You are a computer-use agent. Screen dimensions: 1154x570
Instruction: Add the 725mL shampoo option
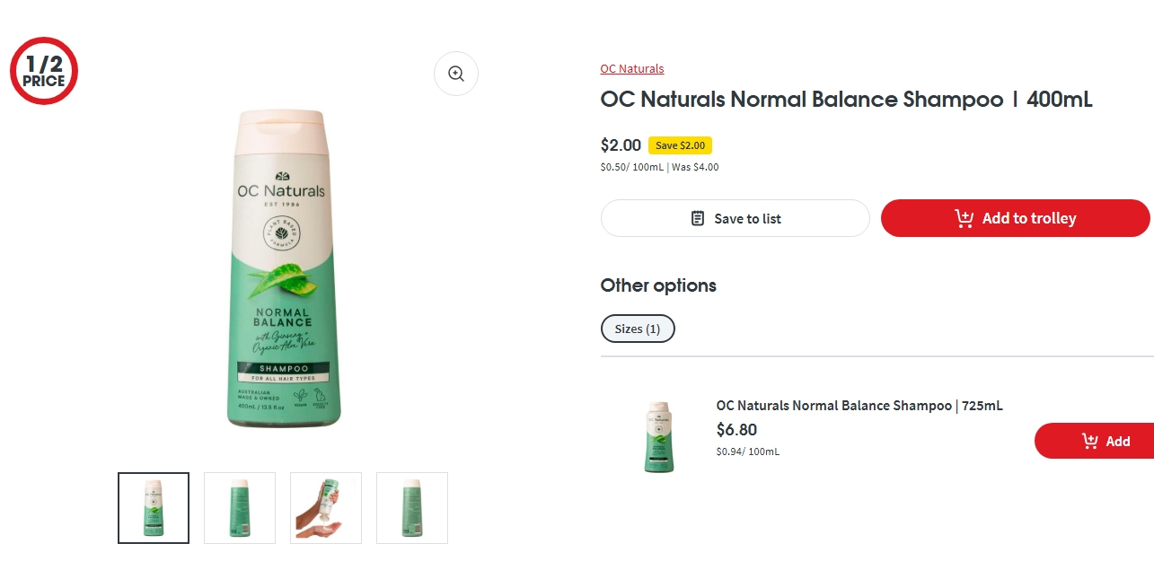(1094, 441)
